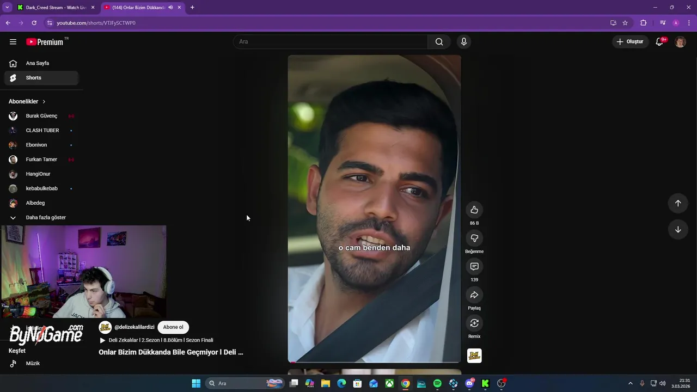
Task: Go to Ana Sayfa in sidebar
Action: pyautogui.click(x=41, y=63)
